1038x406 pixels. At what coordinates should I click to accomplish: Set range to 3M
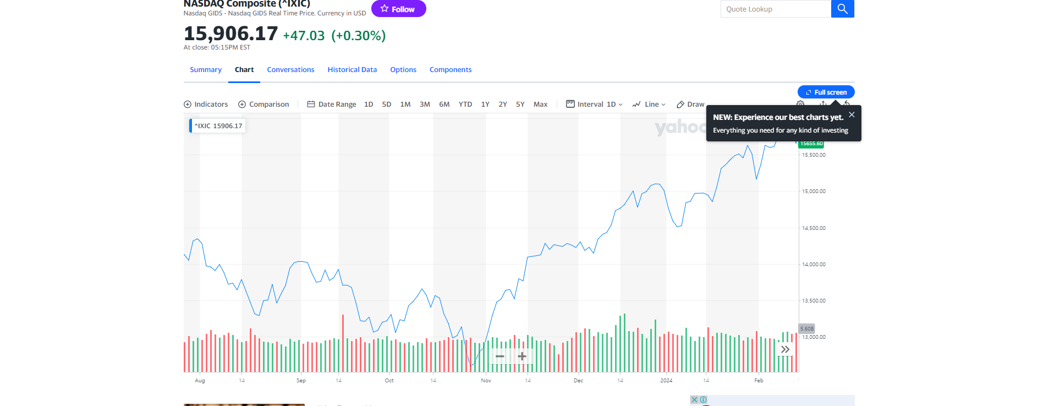(x=425, y=105)
